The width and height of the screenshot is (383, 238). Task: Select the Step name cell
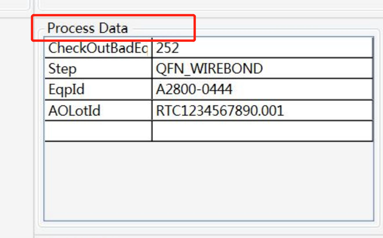pos(98,69)
